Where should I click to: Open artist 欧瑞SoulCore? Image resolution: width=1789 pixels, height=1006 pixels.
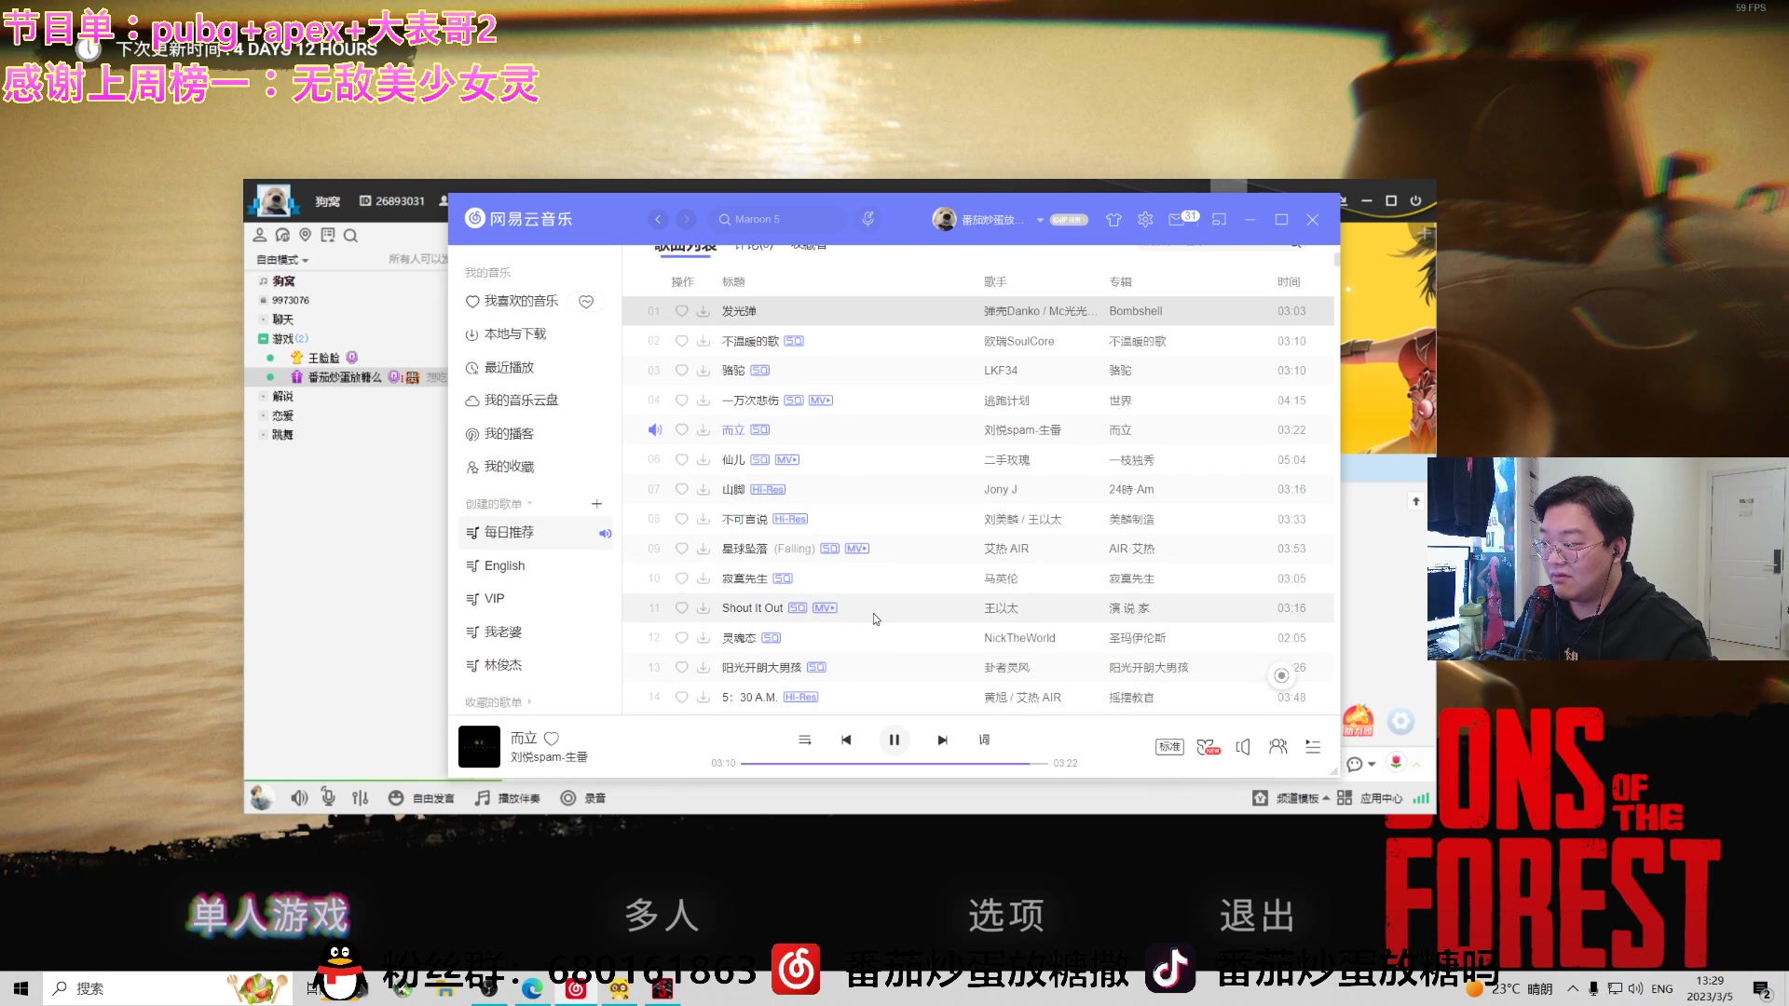(1019, 341)
